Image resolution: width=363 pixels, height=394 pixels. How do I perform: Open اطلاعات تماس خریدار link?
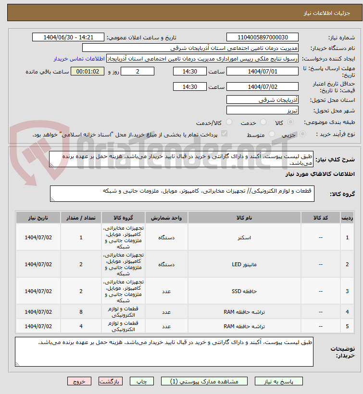[x=79, y=59]
